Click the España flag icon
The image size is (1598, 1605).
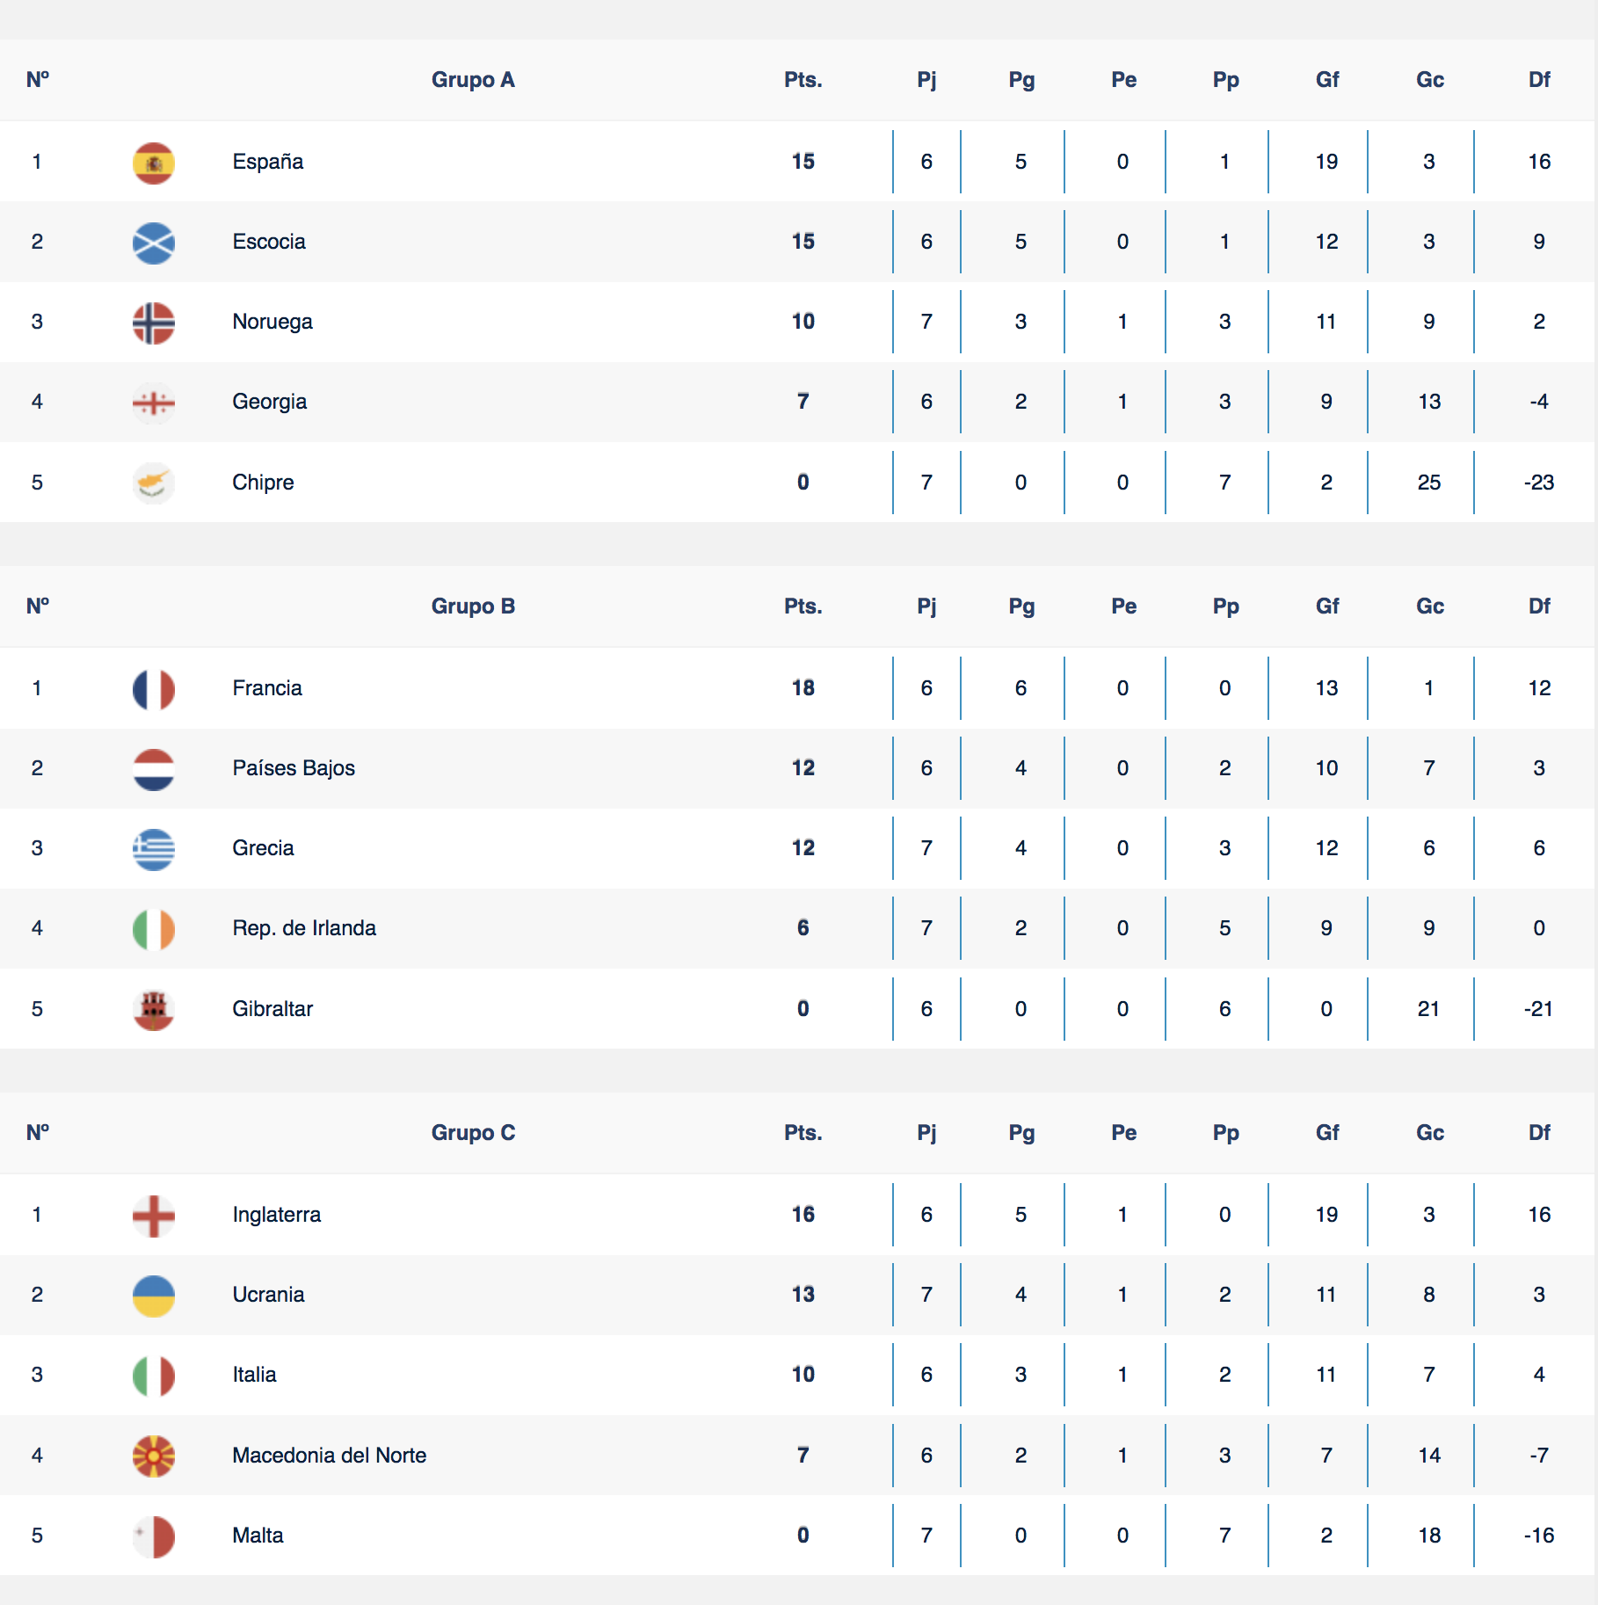pos(153,163)
